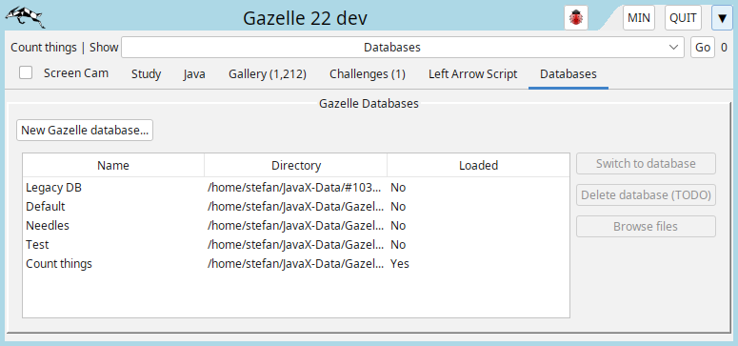Sort by the Loaded column header
Image resolution: width=738 pixels, height=346 pixels.
(478, 166)
